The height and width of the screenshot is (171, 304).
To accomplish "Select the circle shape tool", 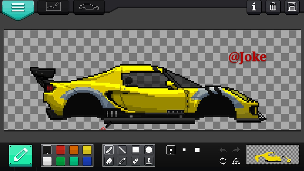I will point(149,150).
